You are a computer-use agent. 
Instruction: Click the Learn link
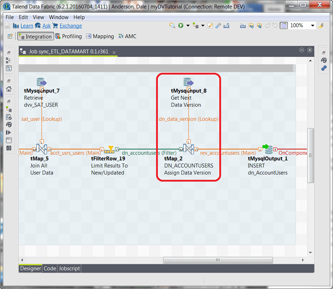pos(26,25)
